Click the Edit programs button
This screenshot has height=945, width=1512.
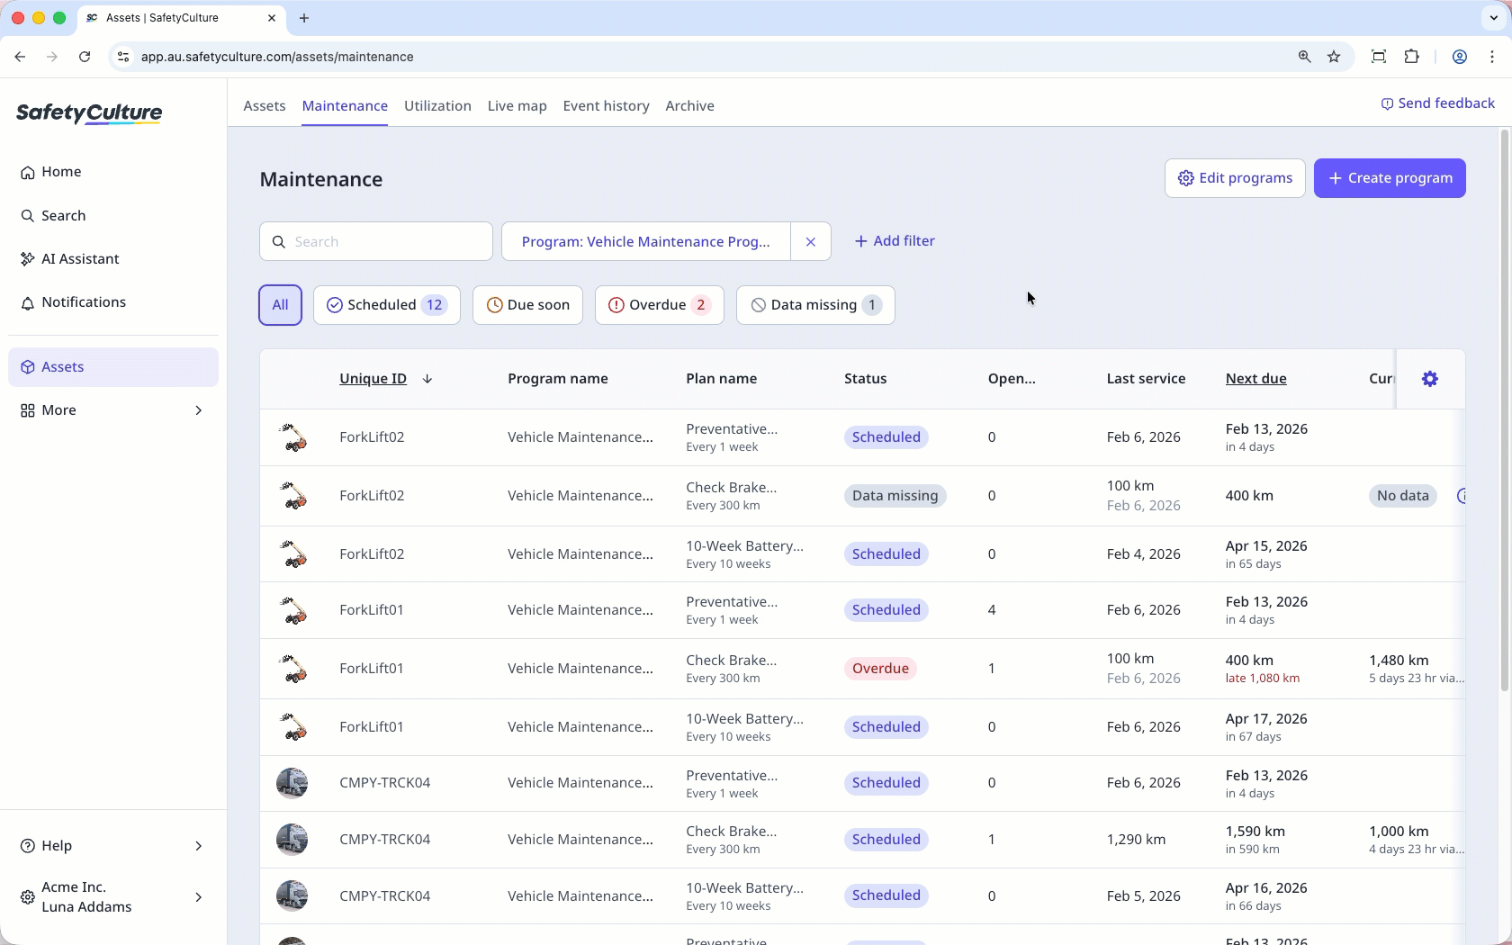point(1235,178)
